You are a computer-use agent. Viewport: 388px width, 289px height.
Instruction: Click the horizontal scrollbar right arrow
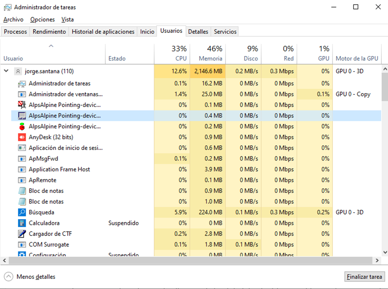[x=377, y=261]
